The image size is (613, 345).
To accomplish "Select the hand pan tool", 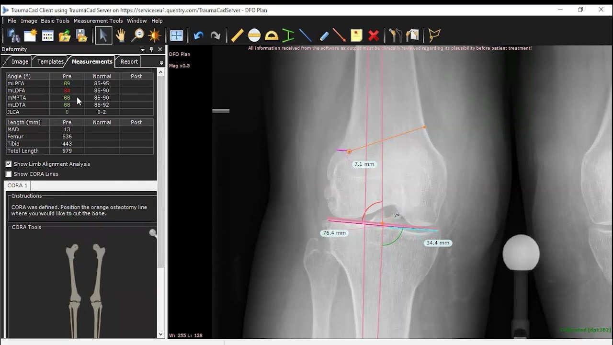I will pos(120,35).
